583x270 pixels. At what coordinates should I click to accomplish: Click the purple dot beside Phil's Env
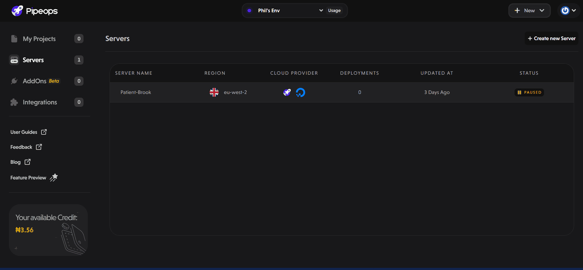[249, 10]
